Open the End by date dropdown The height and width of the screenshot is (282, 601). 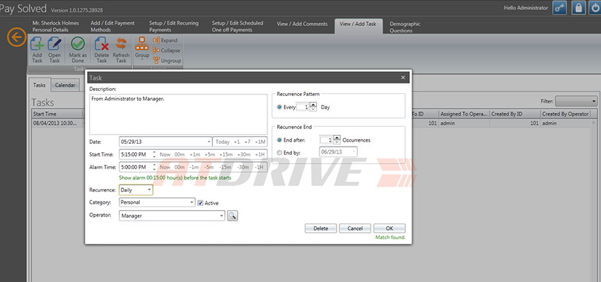pos(354,152)
